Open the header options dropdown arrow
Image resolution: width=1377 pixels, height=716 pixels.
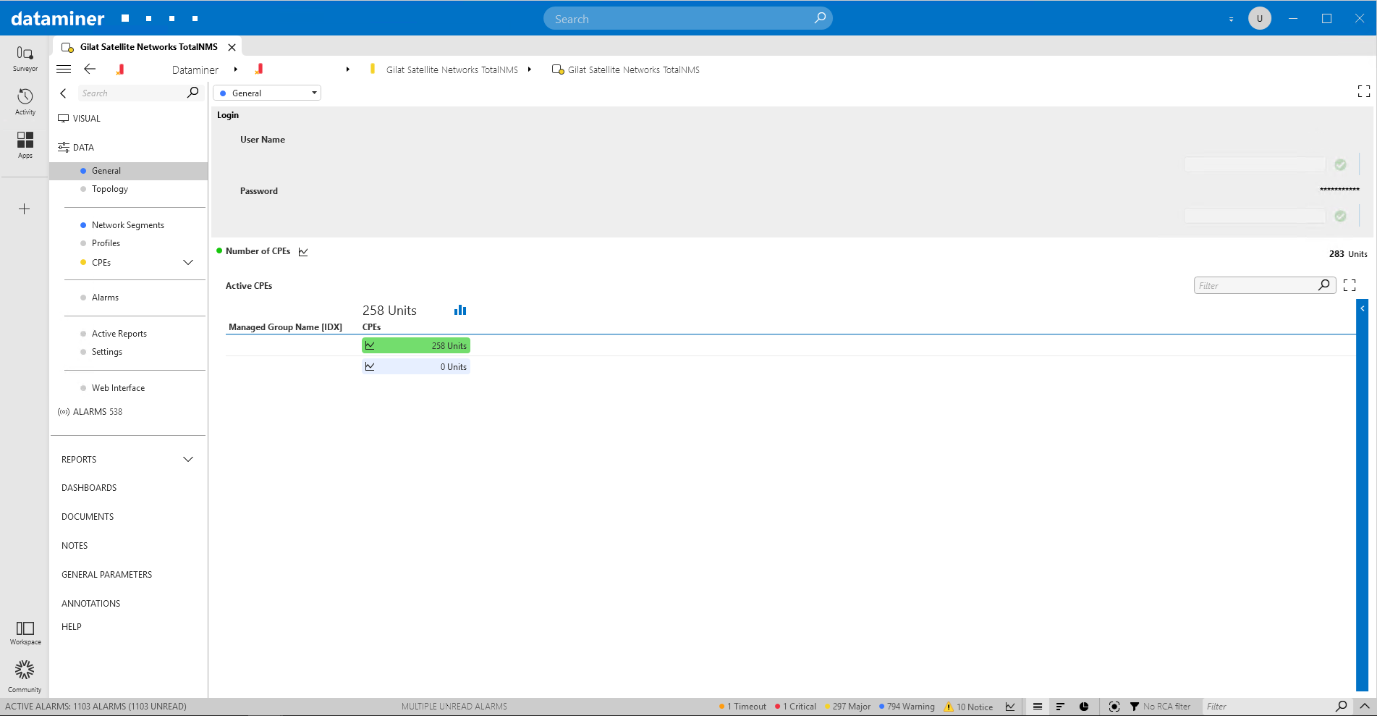click(1231, 20)
